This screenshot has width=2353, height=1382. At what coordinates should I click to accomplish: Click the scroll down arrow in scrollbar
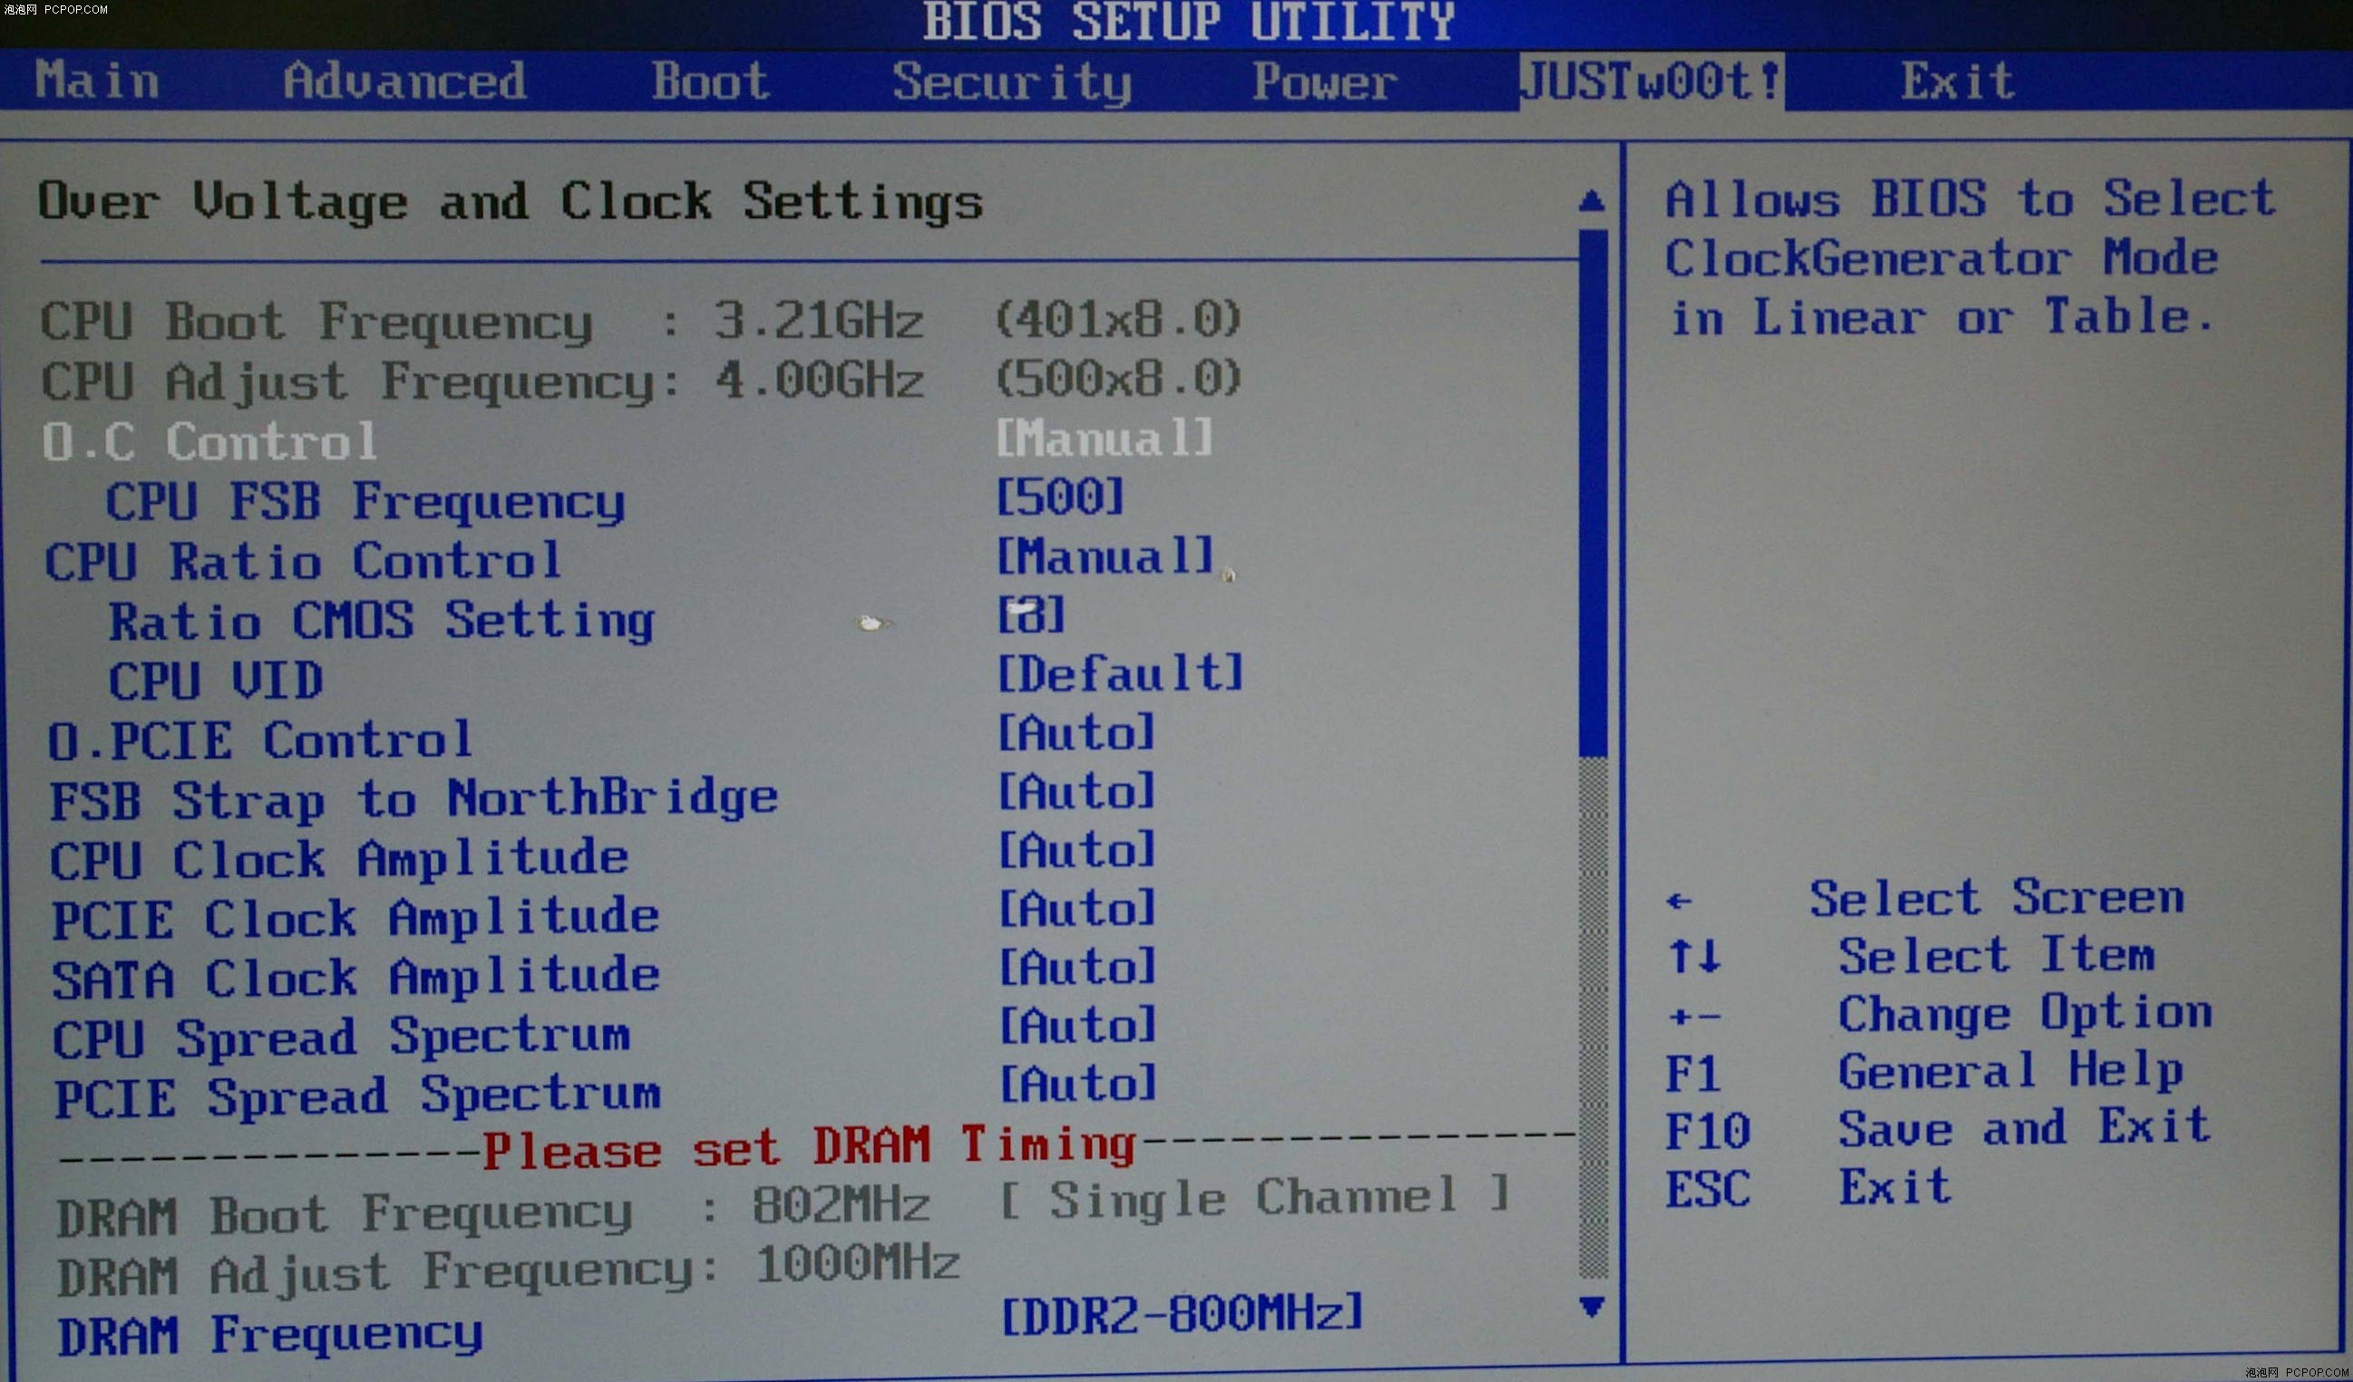(x=1592, y=1307)
